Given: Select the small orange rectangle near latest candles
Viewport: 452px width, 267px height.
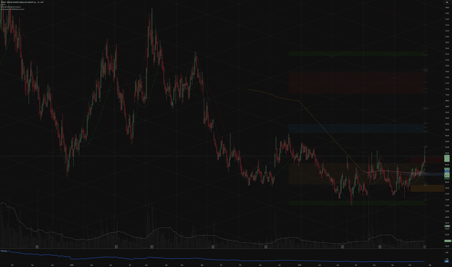Looking at the screenshot, I should tap(427, 188).
